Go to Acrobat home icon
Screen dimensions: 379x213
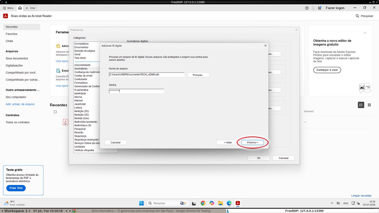[20, 8]
